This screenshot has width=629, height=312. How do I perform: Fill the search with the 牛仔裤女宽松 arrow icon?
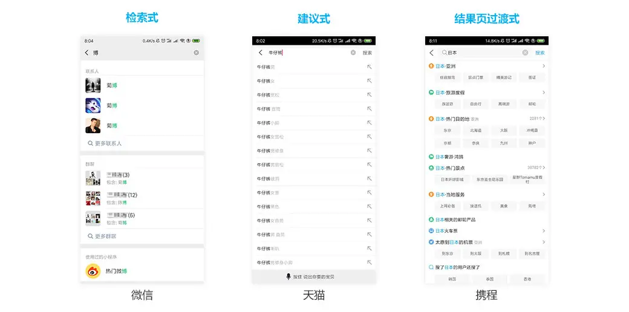[370, 137]
